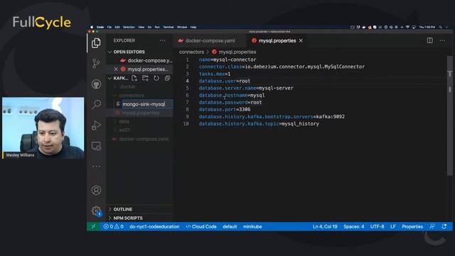
Task: Click Ln 4, Col 19 cursor position
Action: pos(325,226)
